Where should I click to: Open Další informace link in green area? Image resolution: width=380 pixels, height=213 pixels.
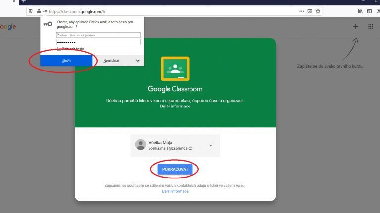(175, 106)
